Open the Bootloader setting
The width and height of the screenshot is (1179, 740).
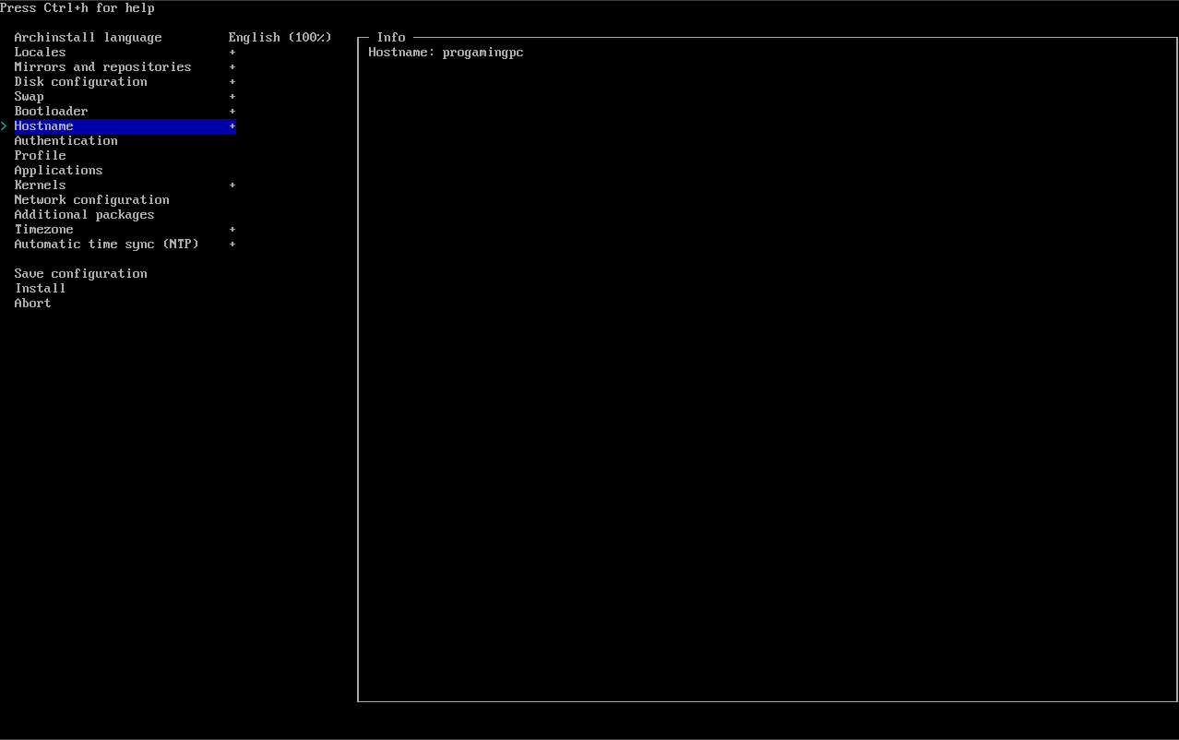tap(51, 111)
